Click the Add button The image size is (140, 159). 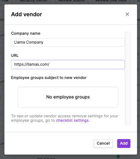tap(124, 144)
